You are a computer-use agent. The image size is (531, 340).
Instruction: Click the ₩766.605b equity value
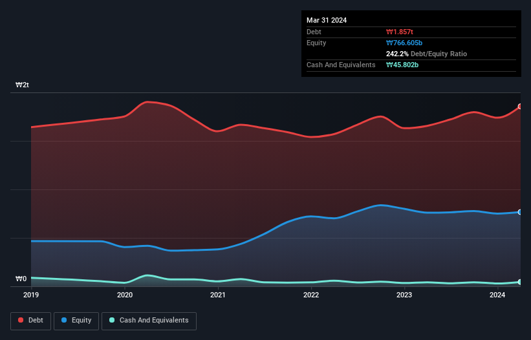click(404, 43)
